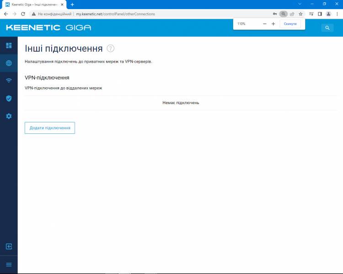The width and height of the screenshot is (343, 274).
Task: Open the media control icon
Action: pos(311,14)
